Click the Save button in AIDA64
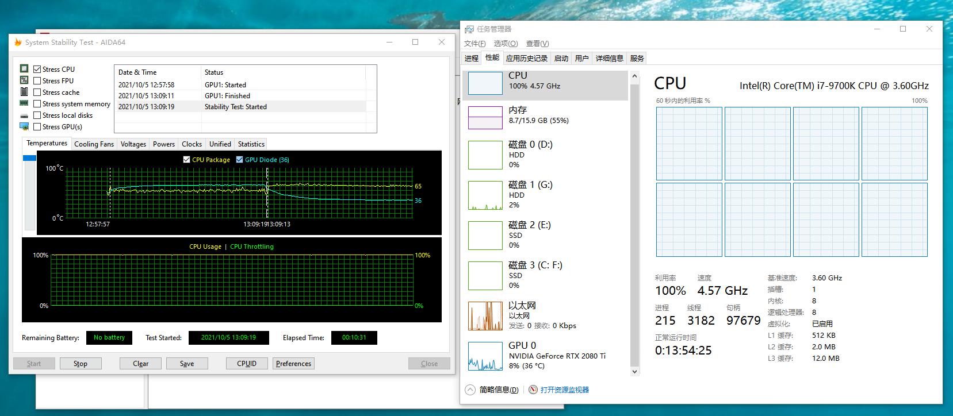953x416 pixels. (187, 364)
